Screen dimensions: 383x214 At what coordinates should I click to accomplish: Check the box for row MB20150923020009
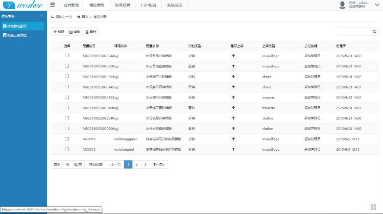coord(67,129)
